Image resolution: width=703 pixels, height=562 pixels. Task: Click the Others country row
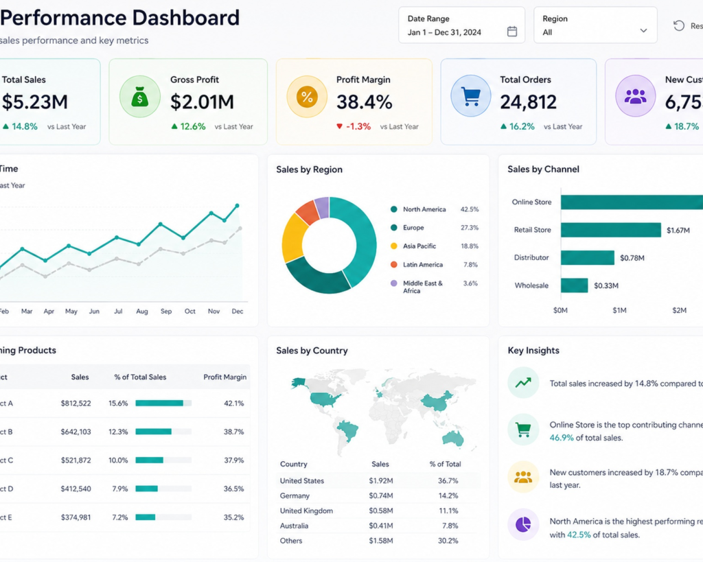(378, 541)
